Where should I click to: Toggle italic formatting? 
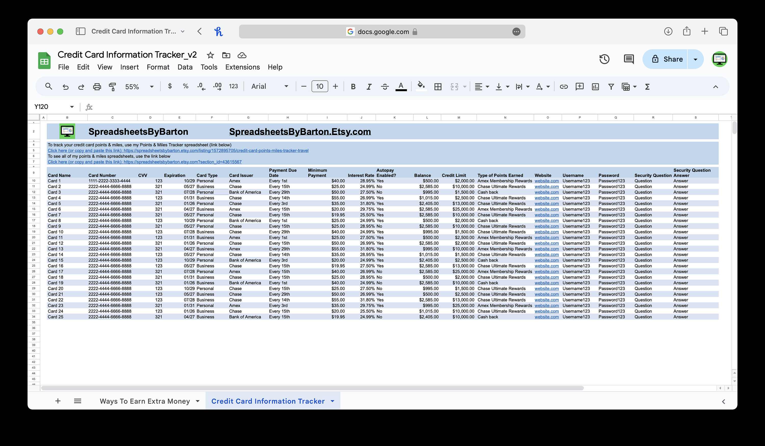[x=369, y=86]
